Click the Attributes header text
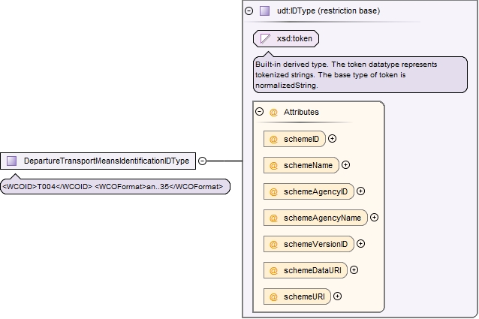The height and width of the screenshot is (319, 479). pyautogui.click(x=301, y=112)
